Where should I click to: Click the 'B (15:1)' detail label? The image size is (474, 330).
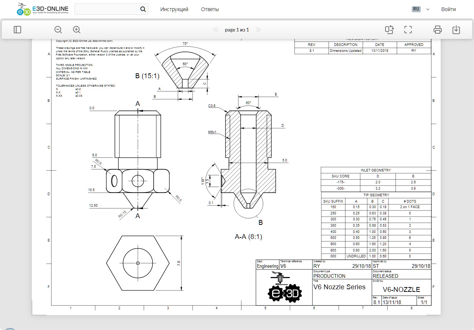click(x=147, y=76)
